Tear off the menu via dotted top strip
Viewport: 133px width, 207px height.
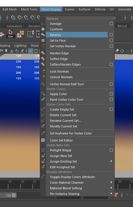77,14
